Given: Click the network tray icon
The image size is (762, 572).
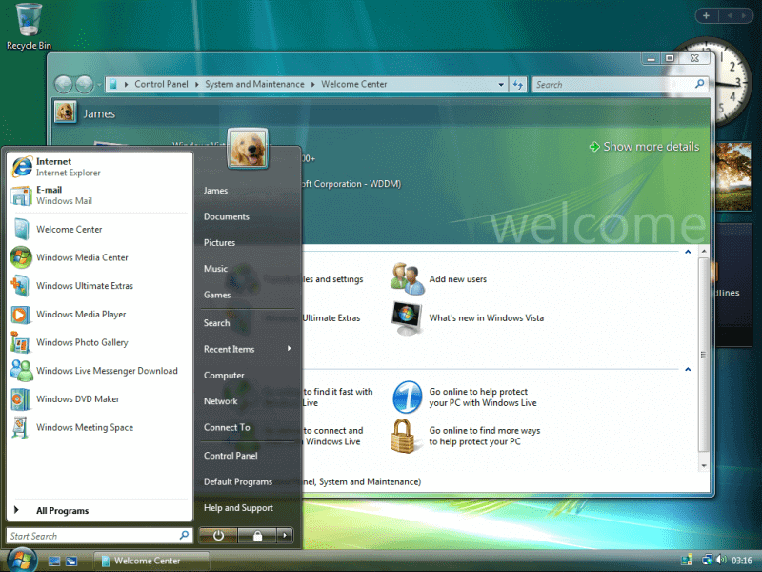Looking at the screenshot, I should (x=708, y=560).
